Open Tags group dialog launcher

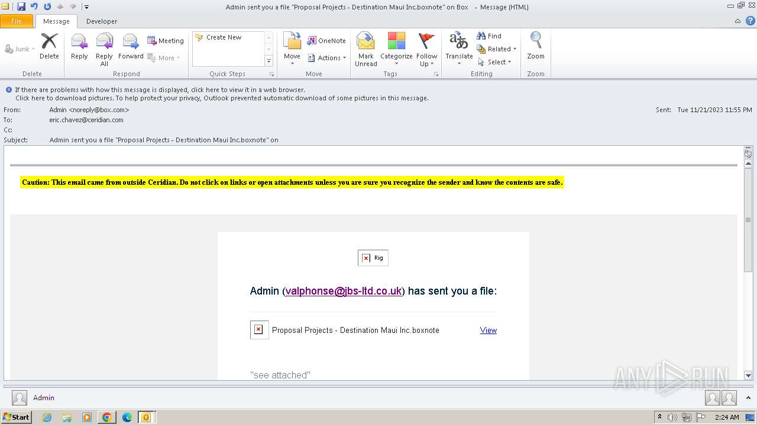(436, 74)
